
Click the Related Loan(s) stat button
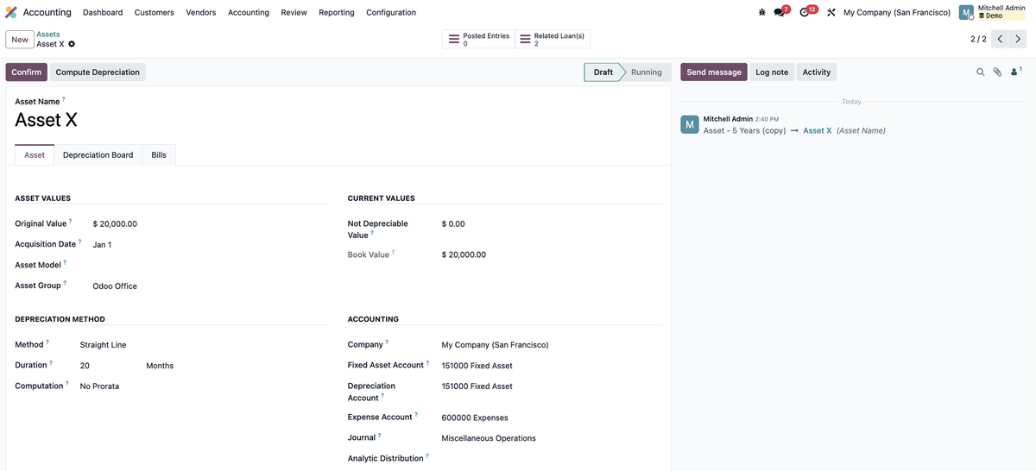(x=553, y=39)
